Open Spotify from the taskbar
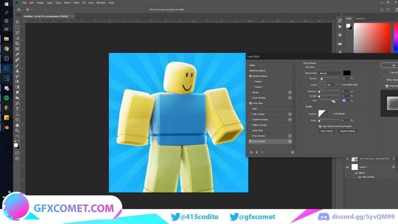The height and width of the screenshot is (224, 398). click(6, 98)
